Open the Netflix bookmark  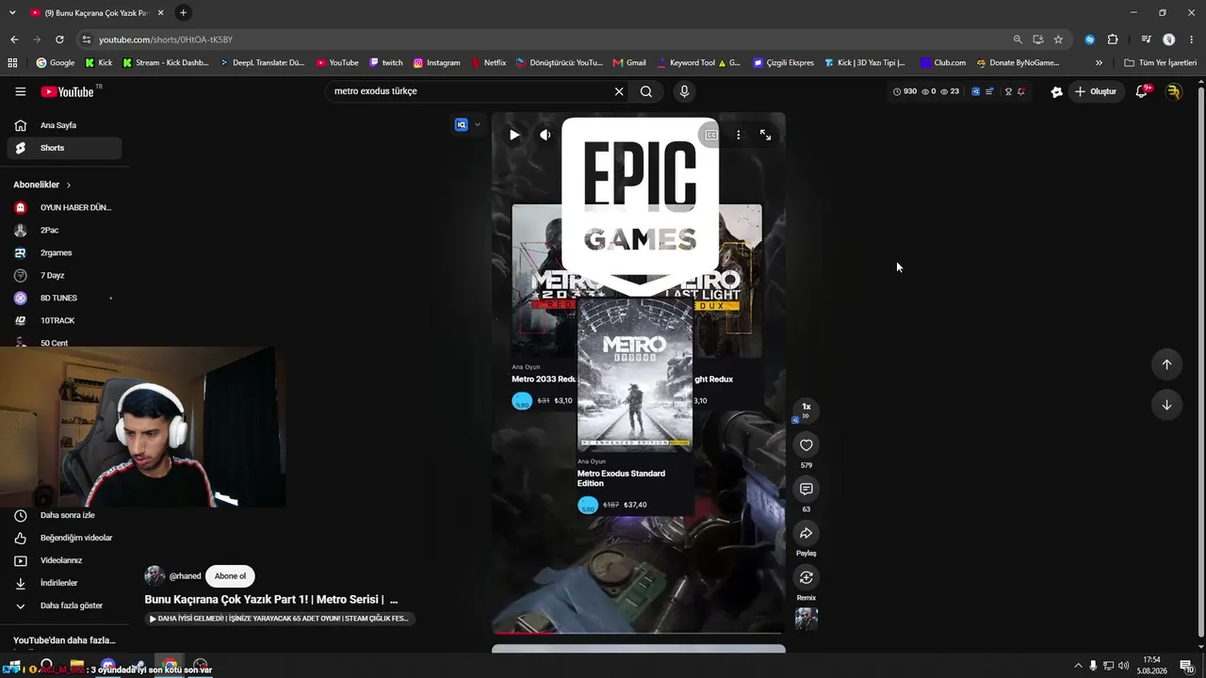[x=487, y=63]
